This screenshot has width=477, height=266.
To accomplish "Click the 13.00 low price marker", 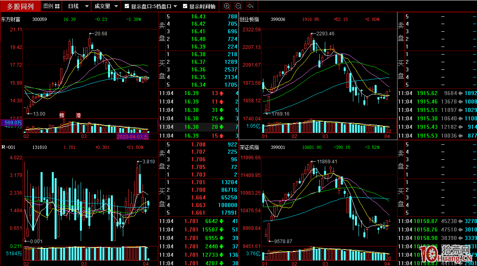I will [39, 114].
